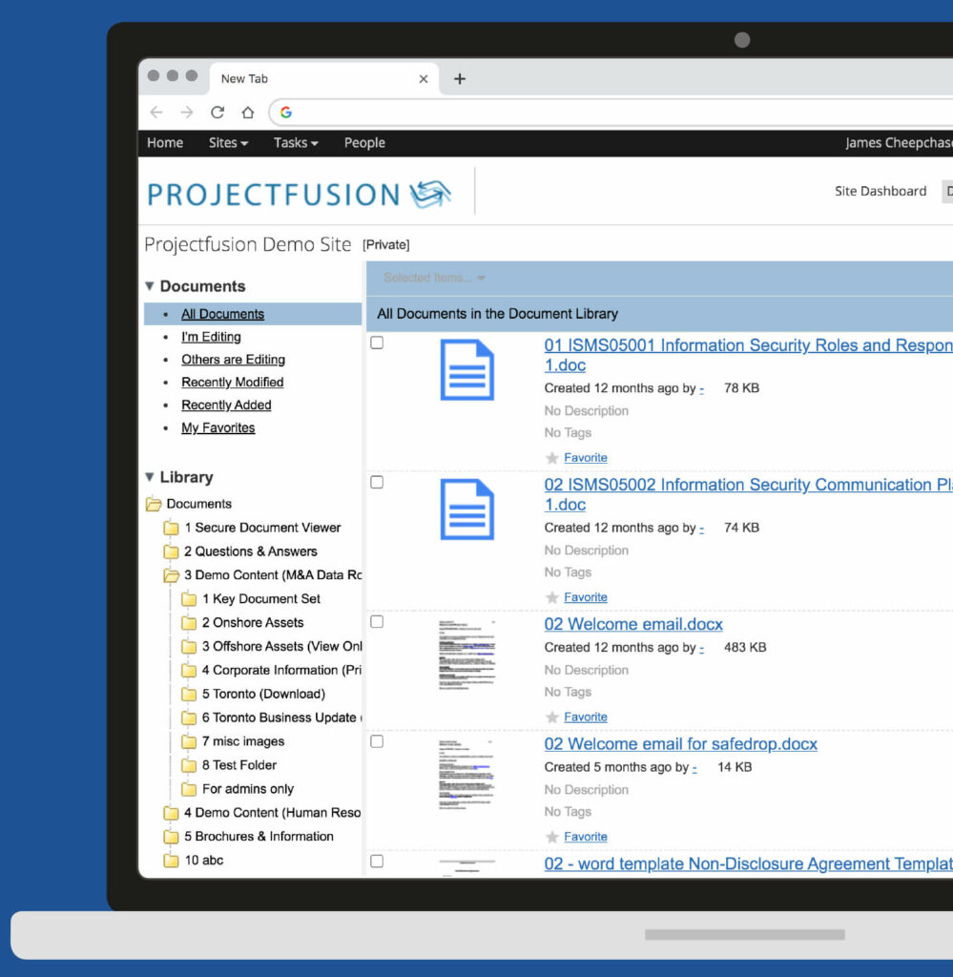This screenshot has height=977, width=953.
Task: Select checkbox for 01 ISMS05001 document
Action: click(x=377, y=343)
